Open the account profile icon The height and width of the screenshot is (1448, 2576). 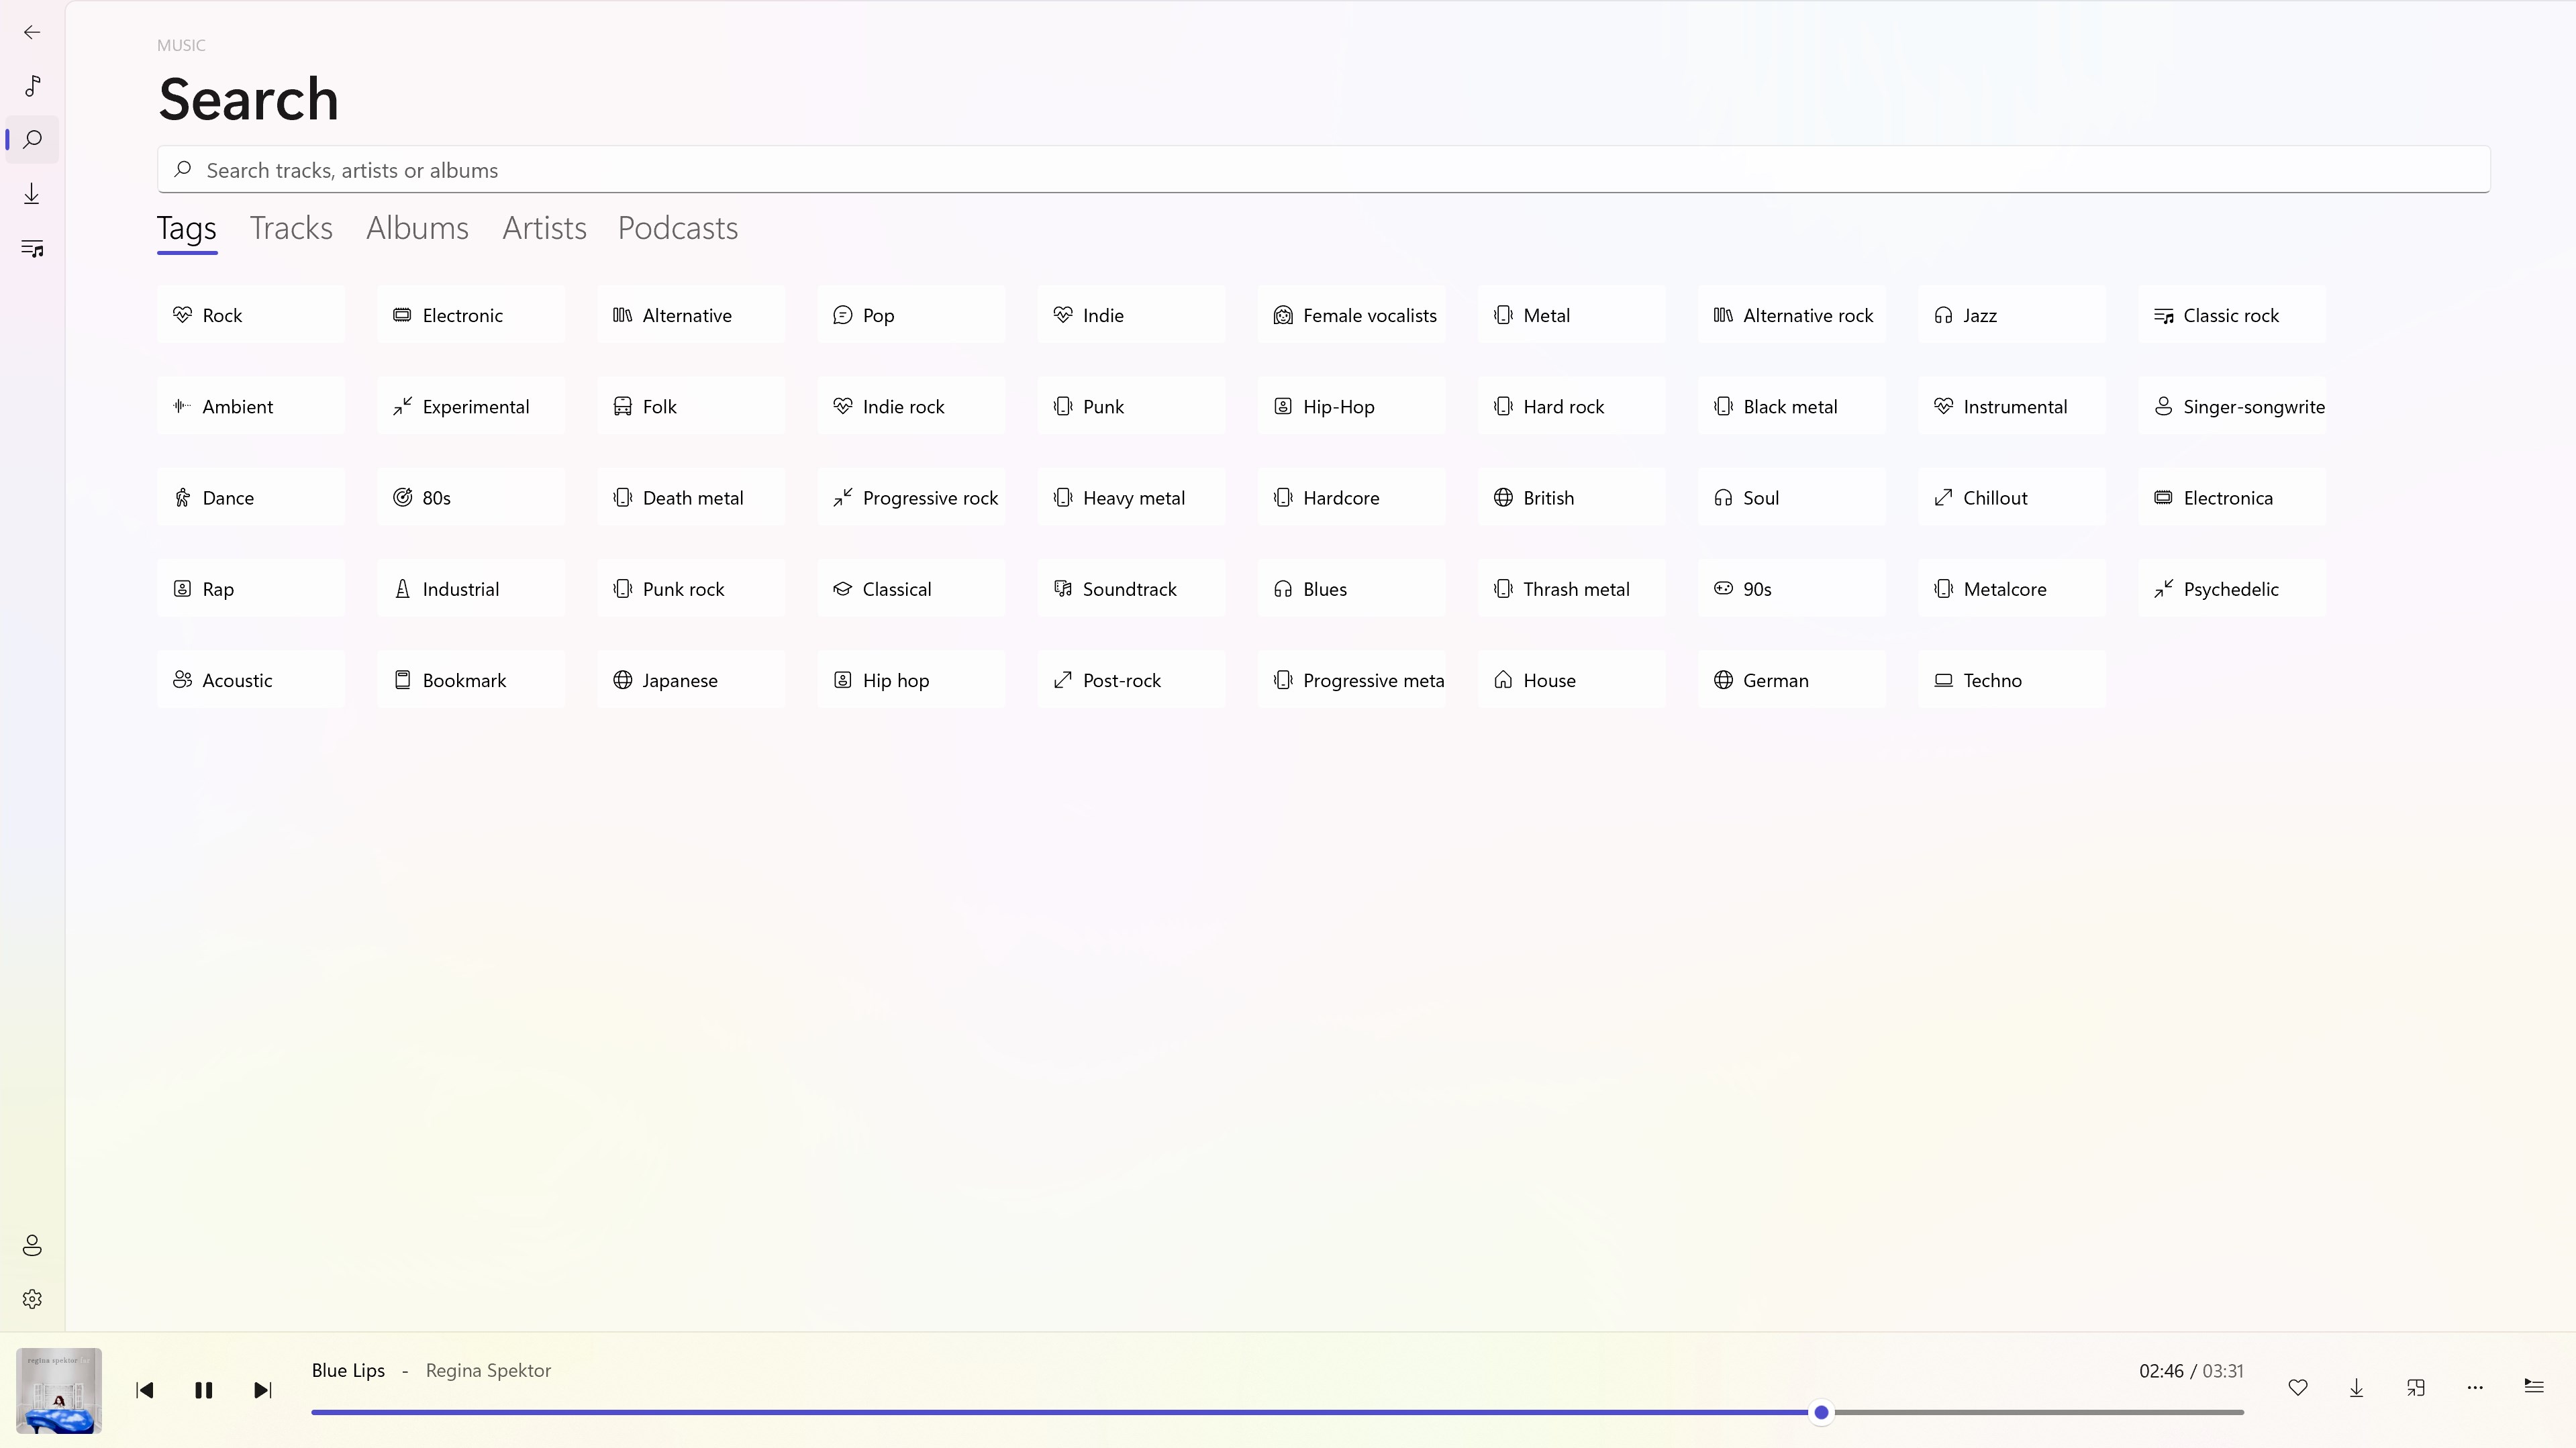[32, 1245]
